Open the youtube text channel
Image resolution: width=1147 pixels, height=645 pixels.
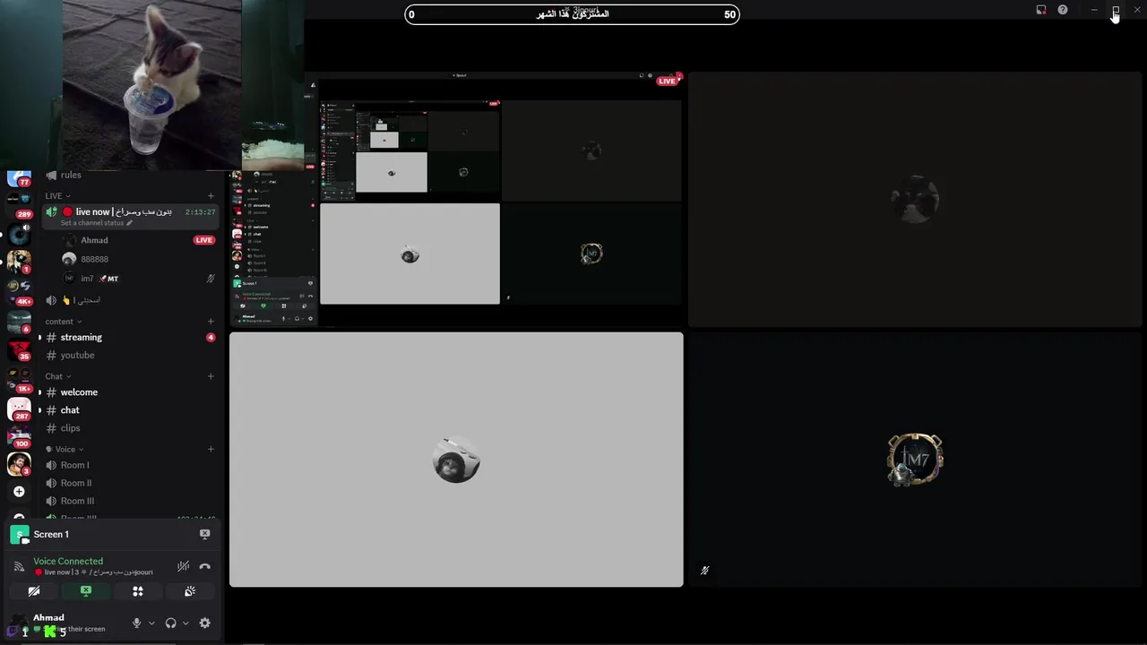pyautogui.click(x=130, y=355)
